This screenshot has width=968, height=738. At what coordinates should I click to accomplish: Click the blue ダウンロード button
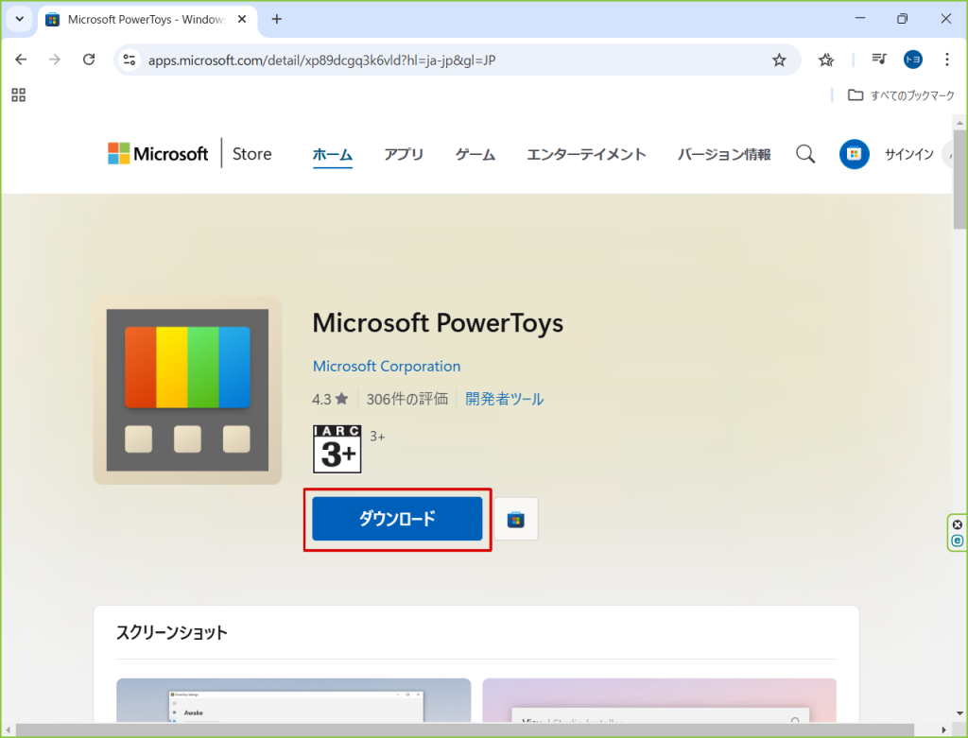[x=397, y=519]
